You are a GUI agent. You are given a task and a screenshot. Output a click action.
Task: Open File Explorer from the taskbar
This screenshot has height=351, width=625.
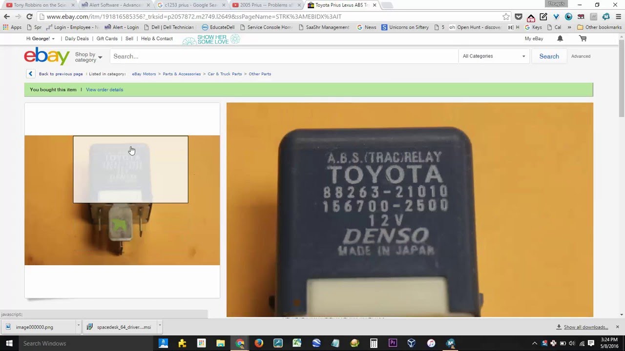pos(221,343)
